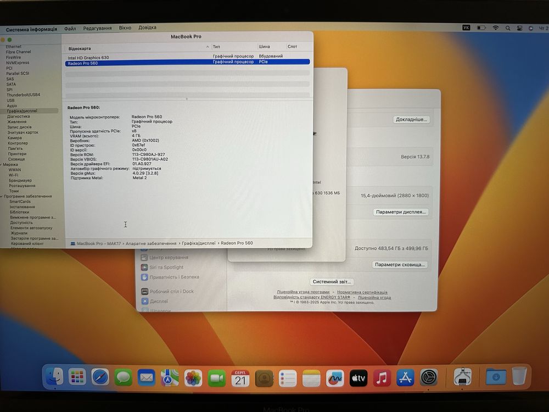Viewport: 549px width, 412px height.
Task: Select Thunderbolt/USB4 in sidebar
Action: pyautogui.click(x=23, y=95)
